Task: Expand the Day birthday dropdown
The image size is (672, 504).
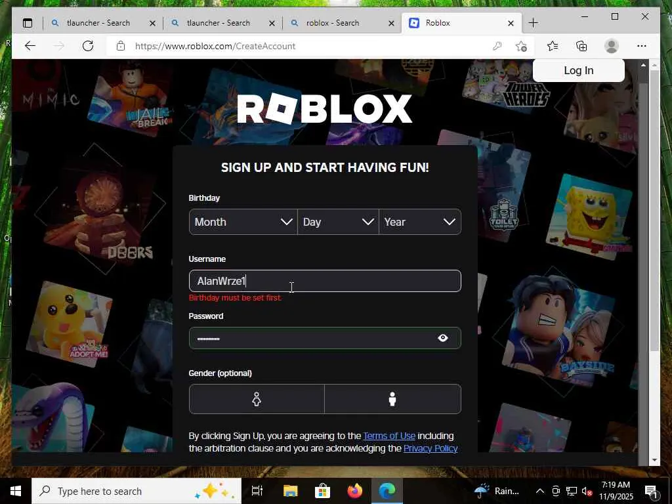Action: (x=338, y=222)
